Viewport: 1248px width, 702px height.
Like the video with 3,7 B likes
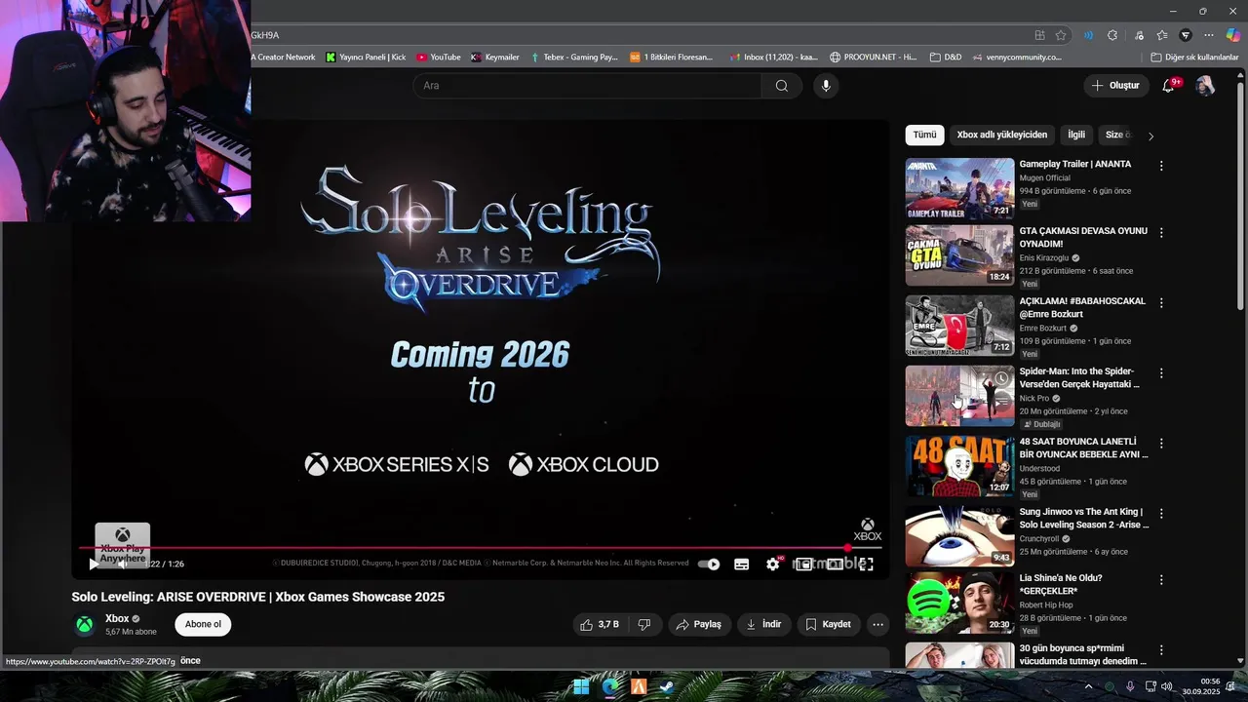[x=600, y=624]
